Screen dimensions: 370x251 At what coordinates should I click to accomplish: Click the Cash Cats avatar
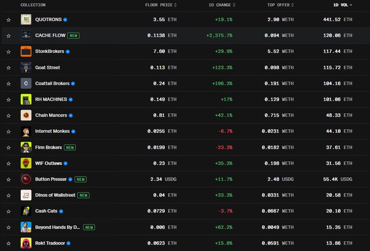(x=26, y=211)
